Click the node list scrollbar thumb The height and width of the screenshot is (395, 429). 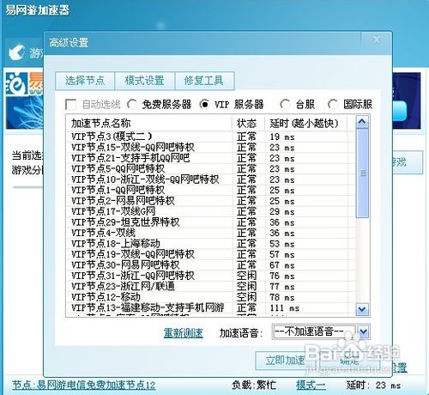362,173
